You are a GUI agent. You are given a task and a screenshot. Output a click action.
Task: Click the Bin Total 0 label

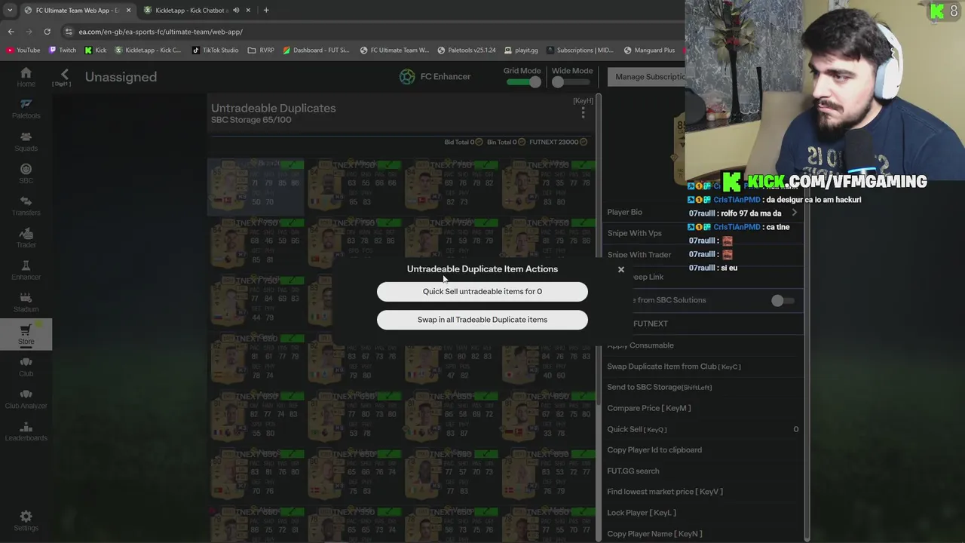[x=505, y=142]
